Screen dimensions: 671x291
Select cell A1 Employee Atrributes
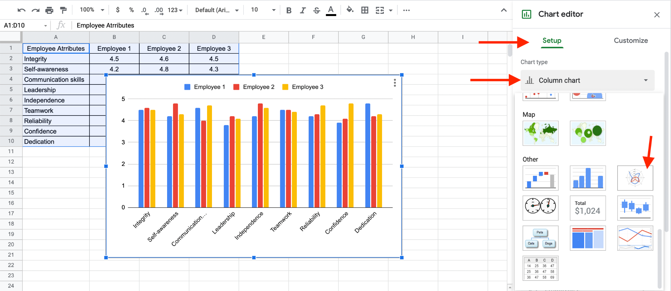(x=56, y=48)
